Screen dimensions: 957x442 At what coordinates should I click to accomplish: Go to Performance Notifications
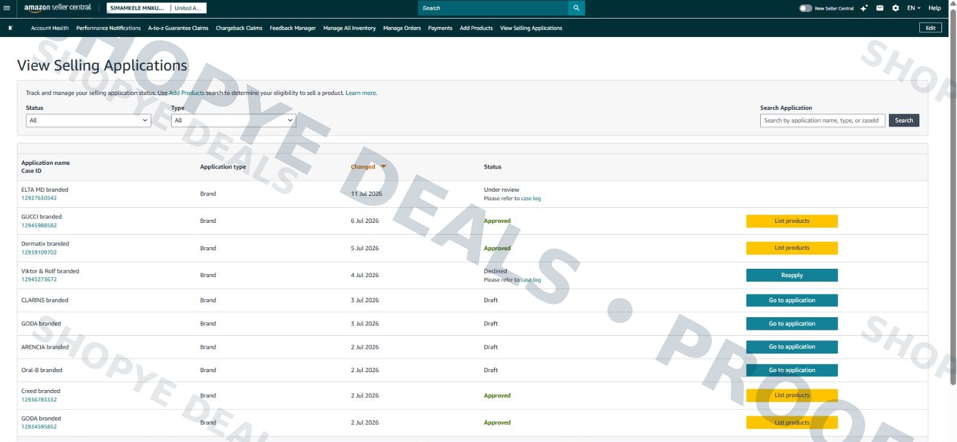point(108,28)
